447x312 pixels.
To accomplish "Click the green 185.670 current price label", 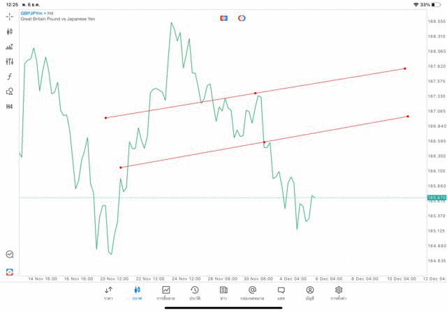I will click(437, 198).
